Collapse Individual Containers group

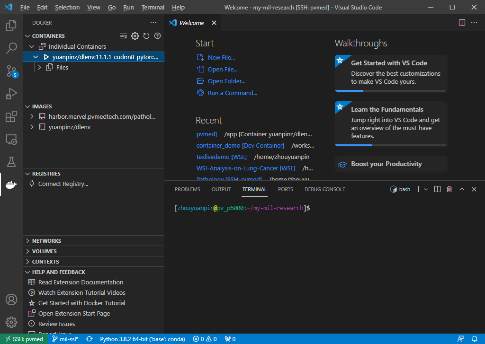32,47
